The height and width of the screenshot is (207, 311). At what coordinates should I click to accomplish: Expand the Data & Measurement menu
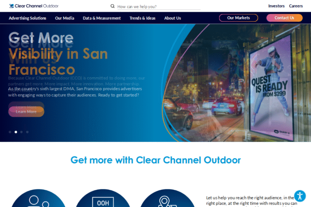coord(102,18)
